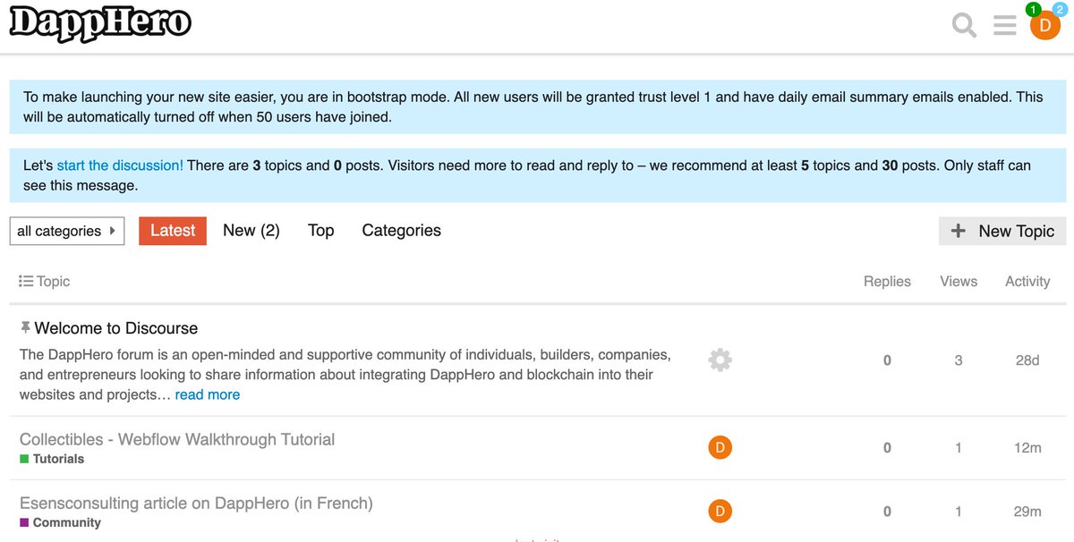The height and width of the screenshot is (542, 1074).
Task: Sort topics by Activity column
Action: (1027, 281)
